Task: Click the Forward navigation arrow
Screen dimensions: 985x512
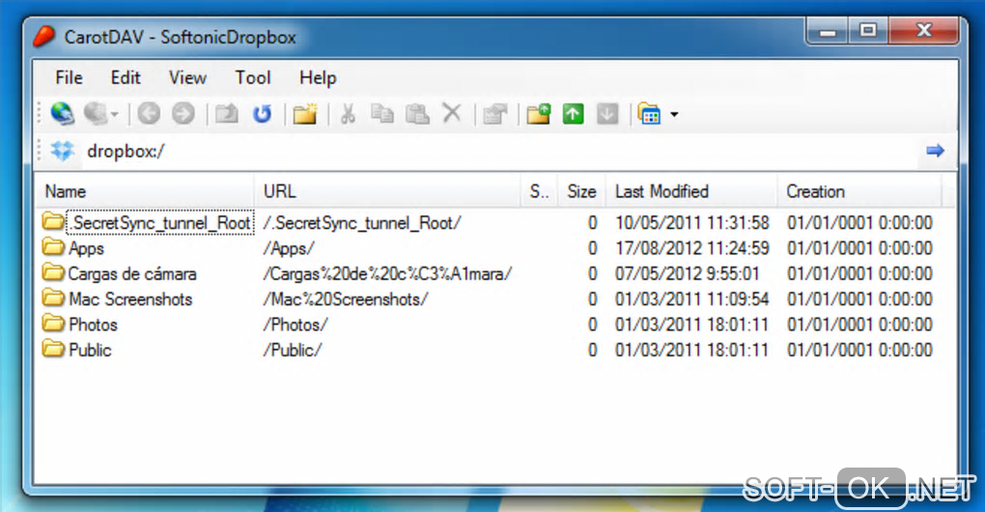Action: click(183, 114)
